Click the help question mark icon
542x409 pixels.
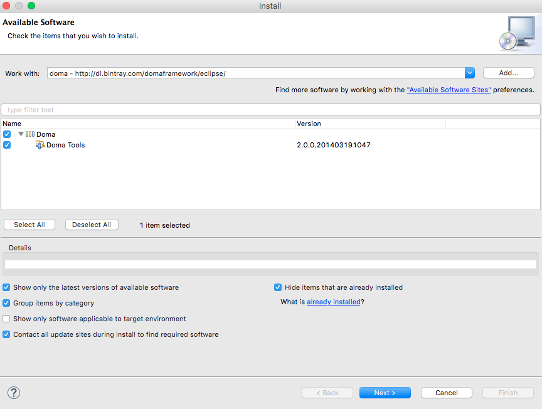pyautogui.click(x=14, y=393)
